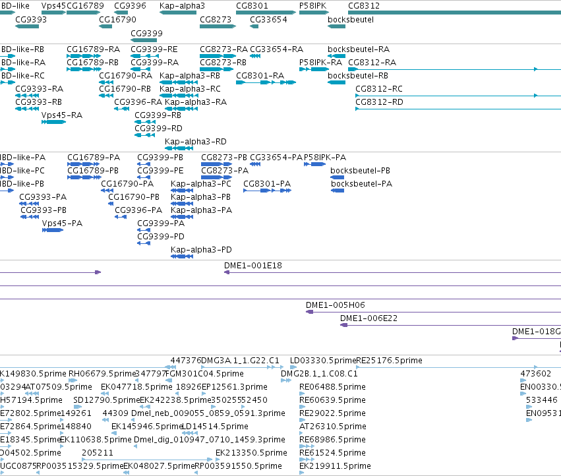Image resolution: width=561 pixels, height=476 pixels.
Task: Click transcript label CG8273-RA
Action: [x=223, y=49]
